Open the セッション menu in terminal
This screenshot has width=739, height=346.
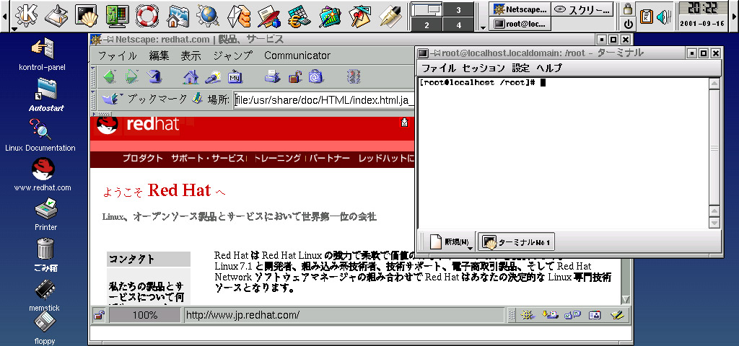coord(483,68)
